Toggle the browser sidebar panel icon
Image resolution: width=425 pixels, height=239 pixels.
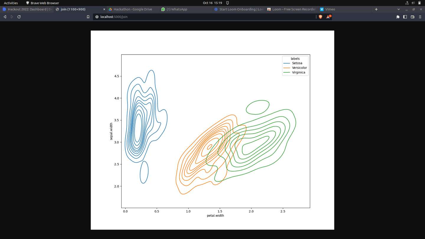(405, 17)
